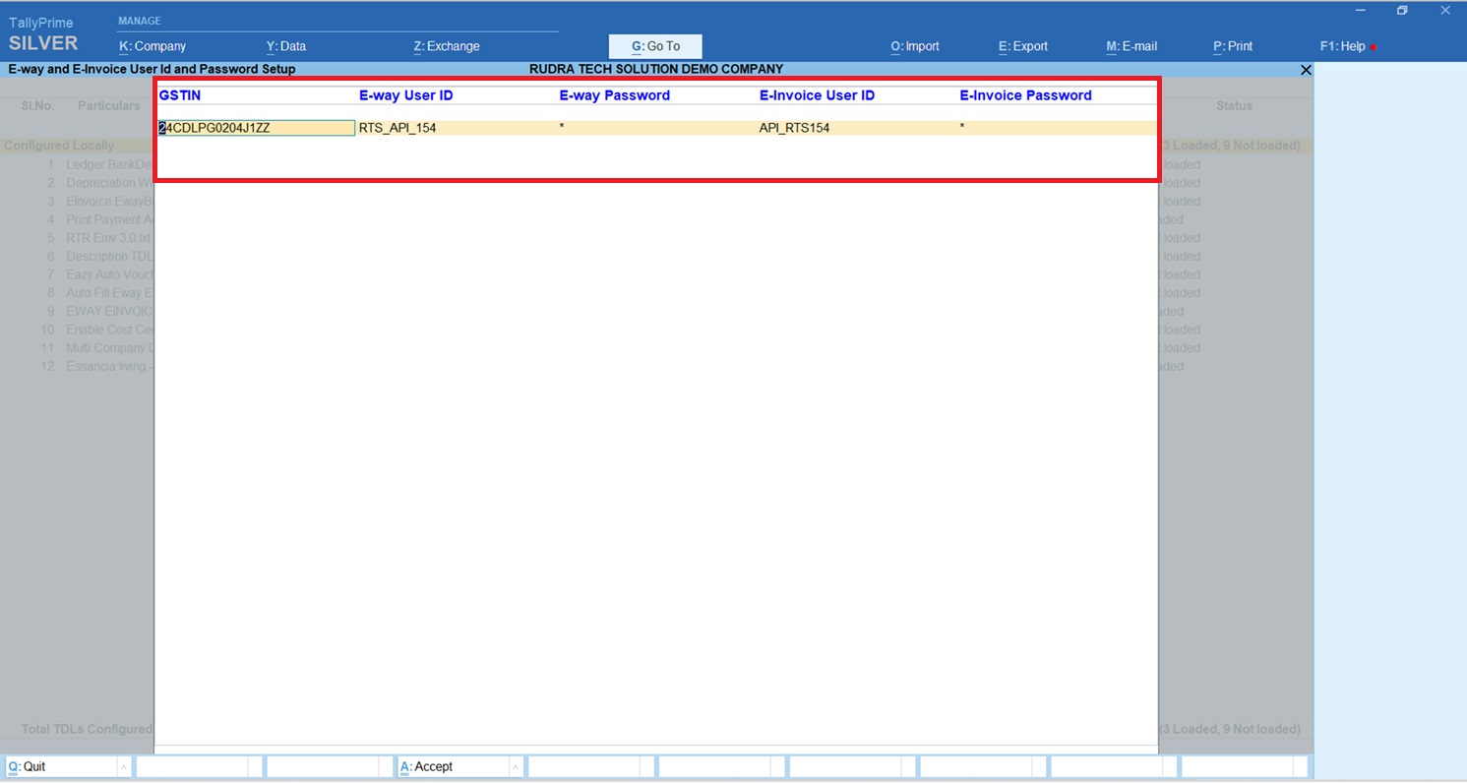
Task: Click the GSTIN input field
Action: pos(256,128)
